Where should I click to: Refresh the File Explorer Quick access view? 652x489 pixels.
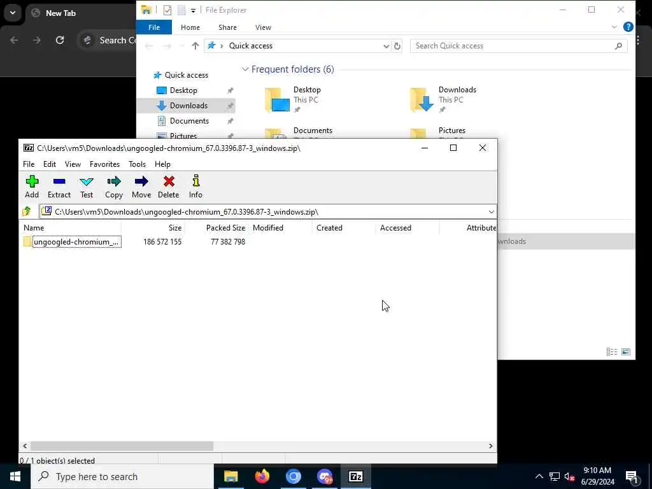[397, 46]
